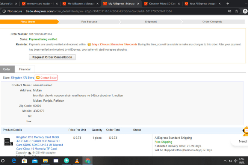
Task: Click the Chrome icon in taskbar
Action: click(88, 161)
